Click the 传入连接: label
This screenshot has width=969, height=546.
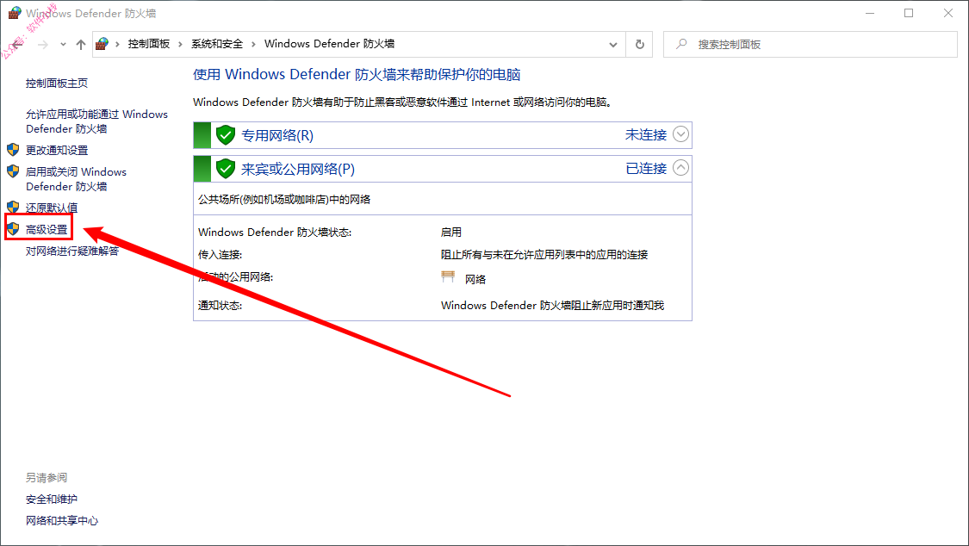coord(220,254)
